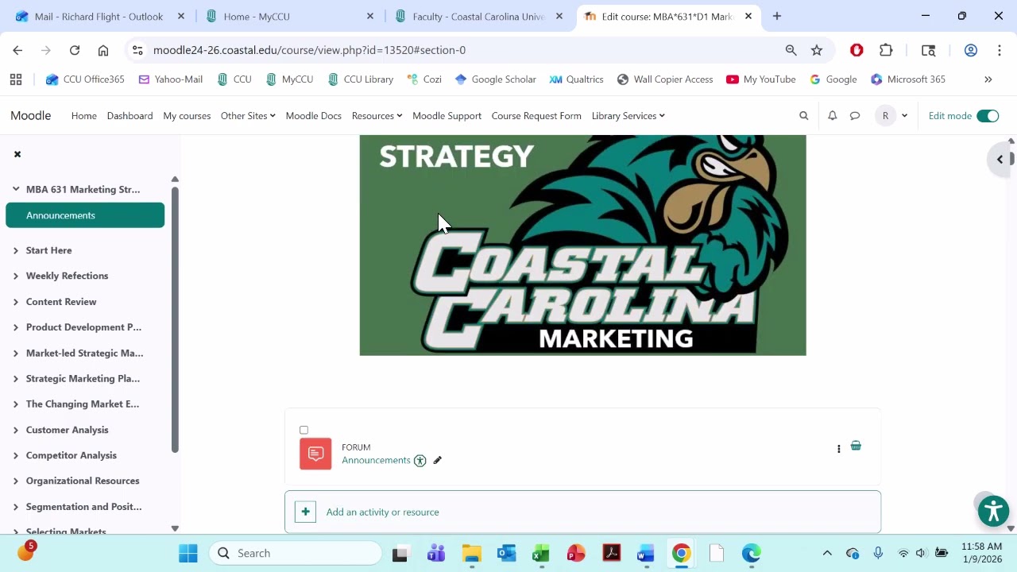Open the user menu dropdown
Image resolution: width=1017 pixels, height=572 pixels.
(891, 116)
